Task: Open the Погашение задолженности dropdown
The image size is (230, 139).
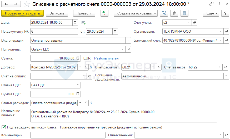Action: click(226, 76)
